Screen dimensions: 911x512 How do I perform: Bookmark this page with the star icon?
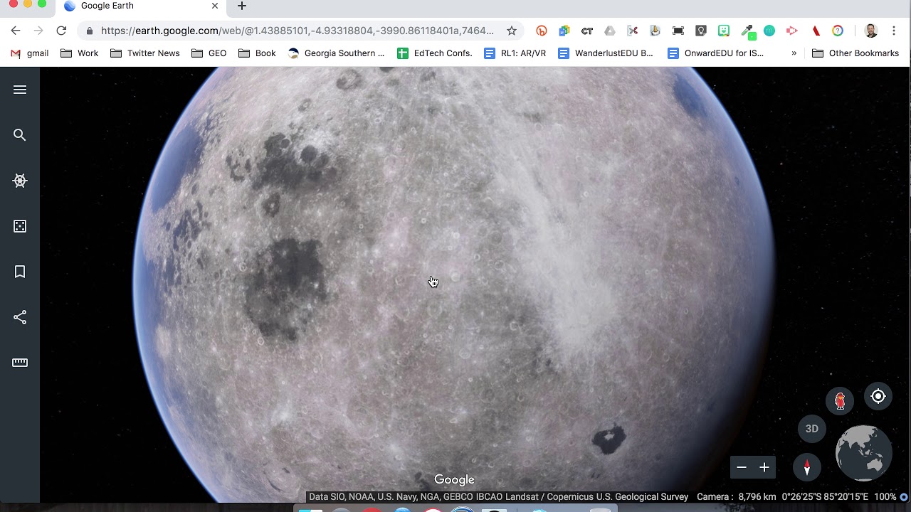tap(511, 31)
